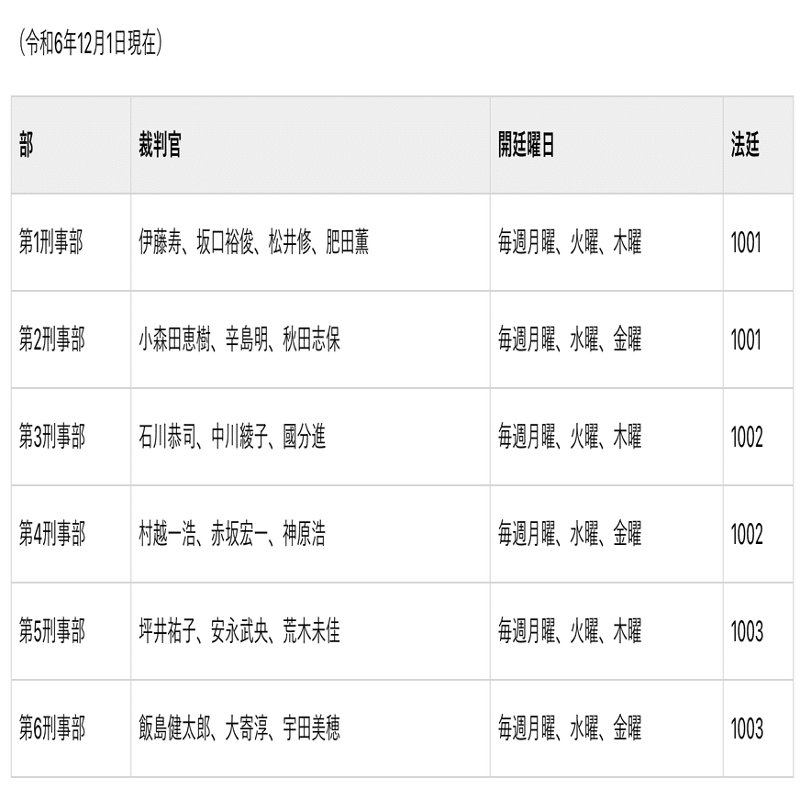Select the 第3刑事部 row label
This screenshot has height=811, width=811.
point(52,438)
